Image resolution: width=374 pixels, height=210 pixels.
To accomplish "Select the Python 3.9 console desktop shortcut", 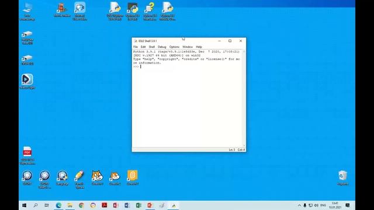I will [133, 12].
